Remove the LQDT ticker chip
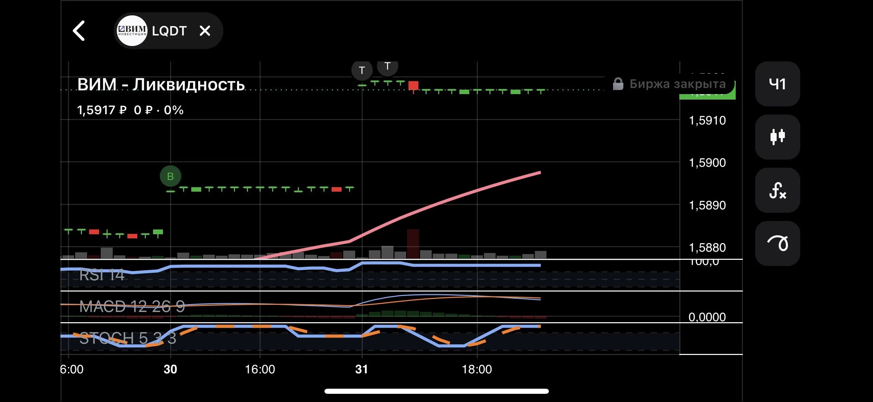This screenshot has height=402, width=873. [x=205, y=31]
